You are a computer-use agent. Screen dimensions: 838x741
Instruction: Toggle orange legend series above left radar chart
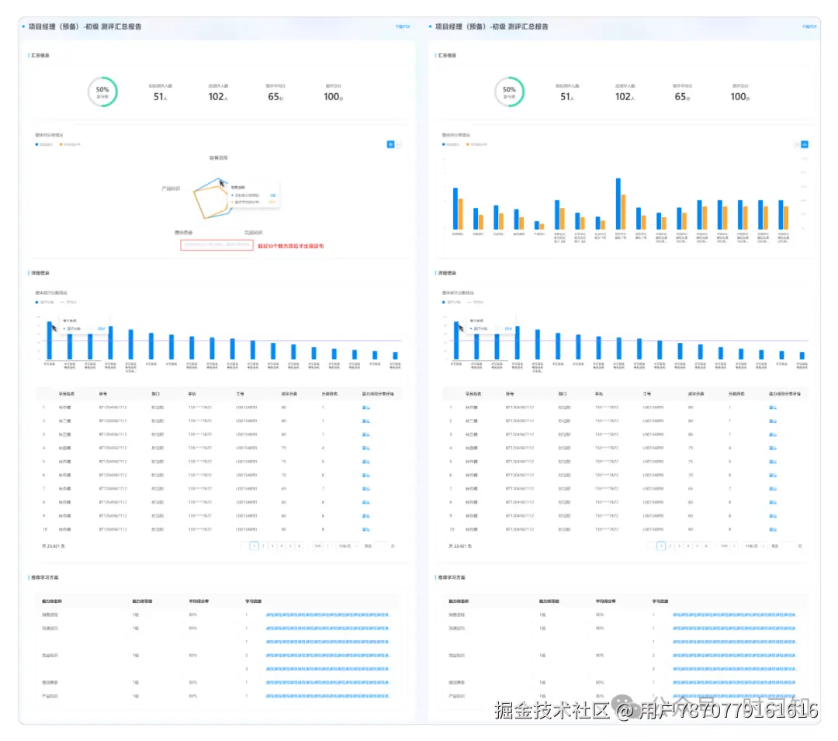70,144
